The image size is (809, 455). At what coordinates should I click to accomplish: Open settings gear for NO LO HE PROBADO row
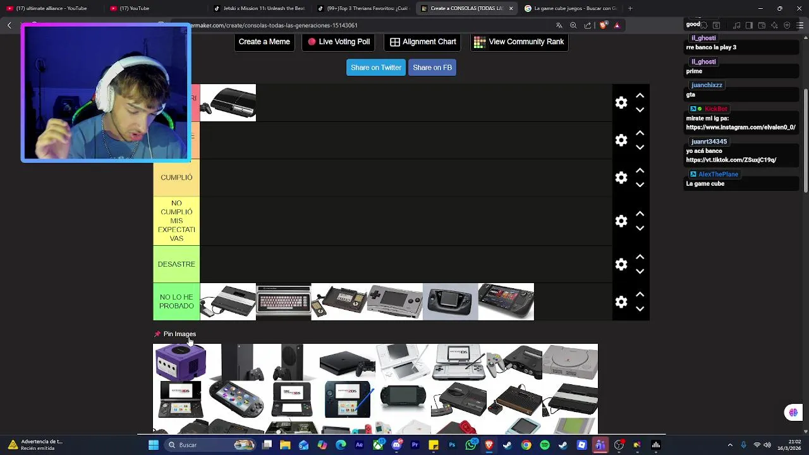(x=621, y=302)
